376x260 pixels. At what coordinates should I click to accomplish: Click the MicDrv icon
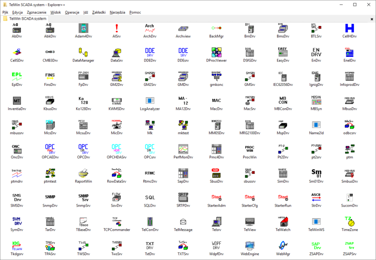(117, 125)
